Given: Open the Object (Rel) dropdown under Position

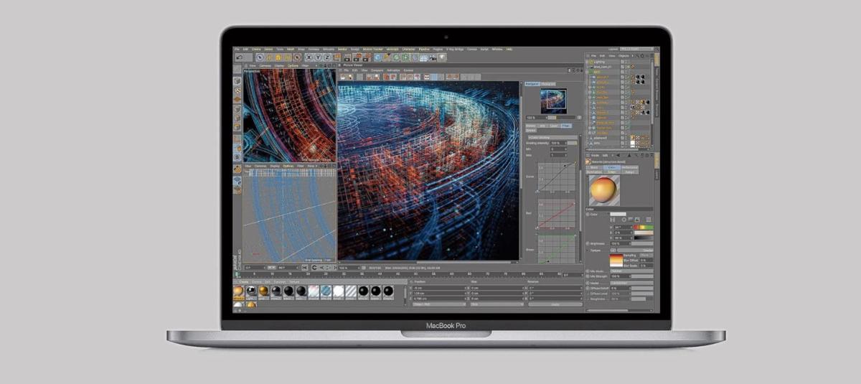Looking at the screenshot, I should point(438,304).
